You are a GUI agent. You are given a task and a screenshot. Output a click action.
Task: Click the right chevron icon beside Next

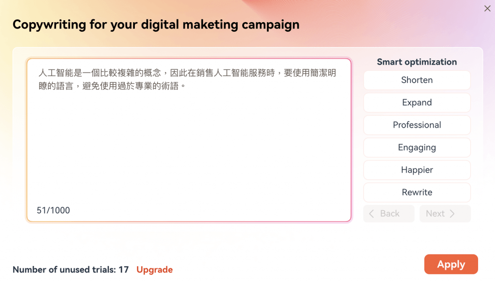(452, 214)
